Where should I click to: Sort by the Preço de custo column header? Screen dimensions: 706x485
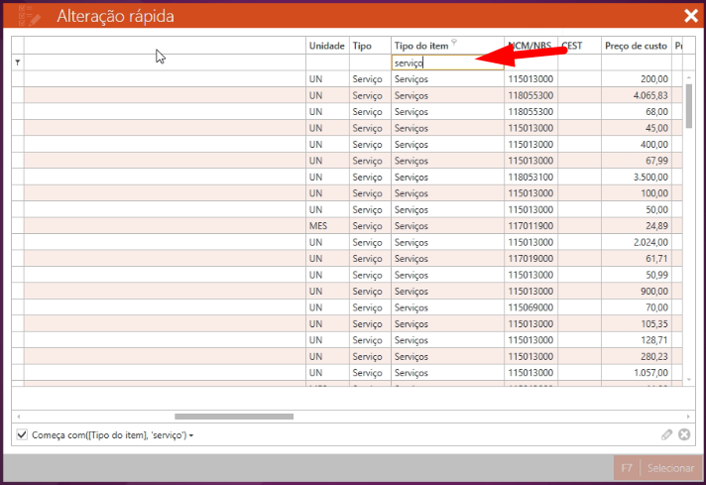[x=636, y=46]
